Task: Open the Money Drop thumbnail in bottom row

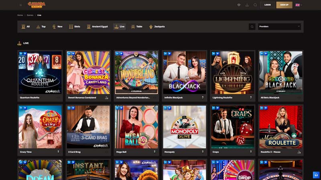Action: (233, 170)
